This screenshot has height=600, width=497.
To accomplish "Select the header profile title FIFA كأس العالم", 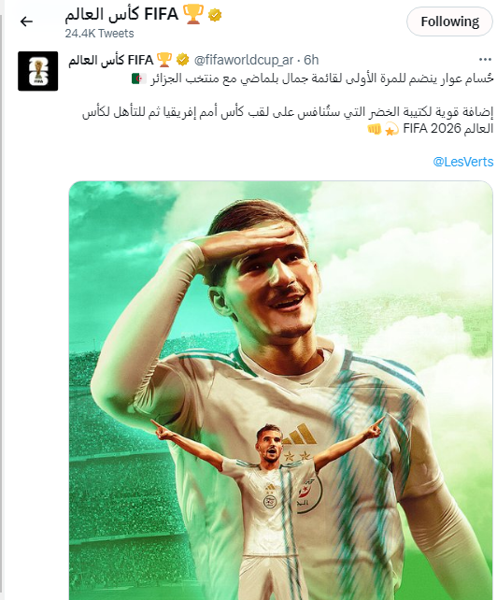I will tap(121, 15).
